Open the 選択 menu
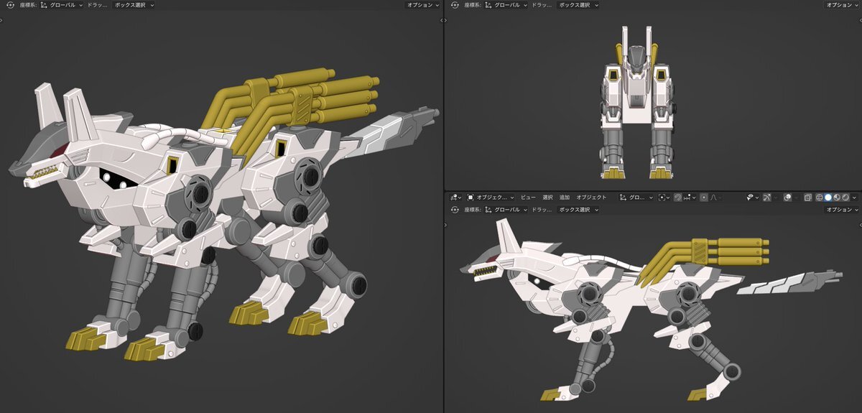This screenshot has width=862, height=413. (548, 197)
